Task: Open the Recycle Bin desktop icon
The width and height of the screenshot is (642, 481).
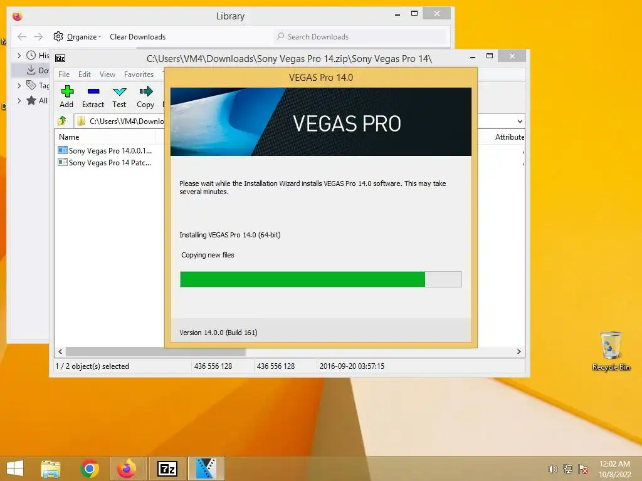Action: [x=611, y=351]
